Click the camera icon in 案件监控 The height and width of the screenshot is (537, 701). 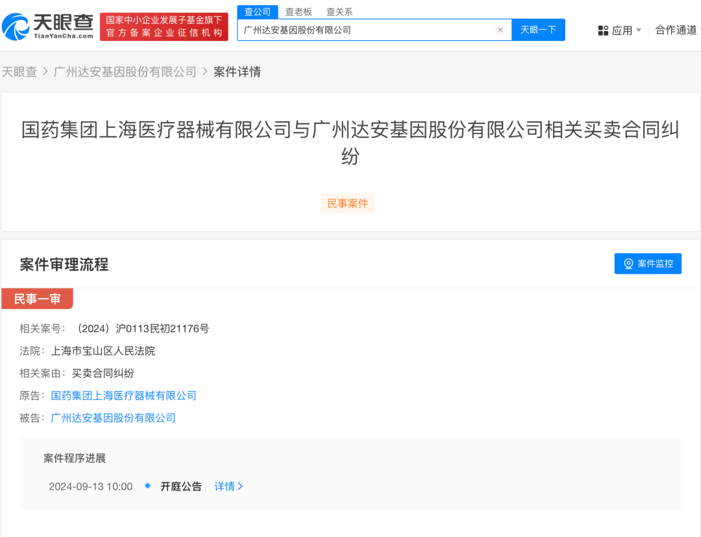628,264
